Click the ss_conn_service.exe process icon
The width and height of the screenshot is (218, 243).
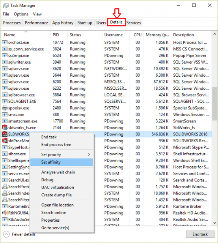(5, 49)
